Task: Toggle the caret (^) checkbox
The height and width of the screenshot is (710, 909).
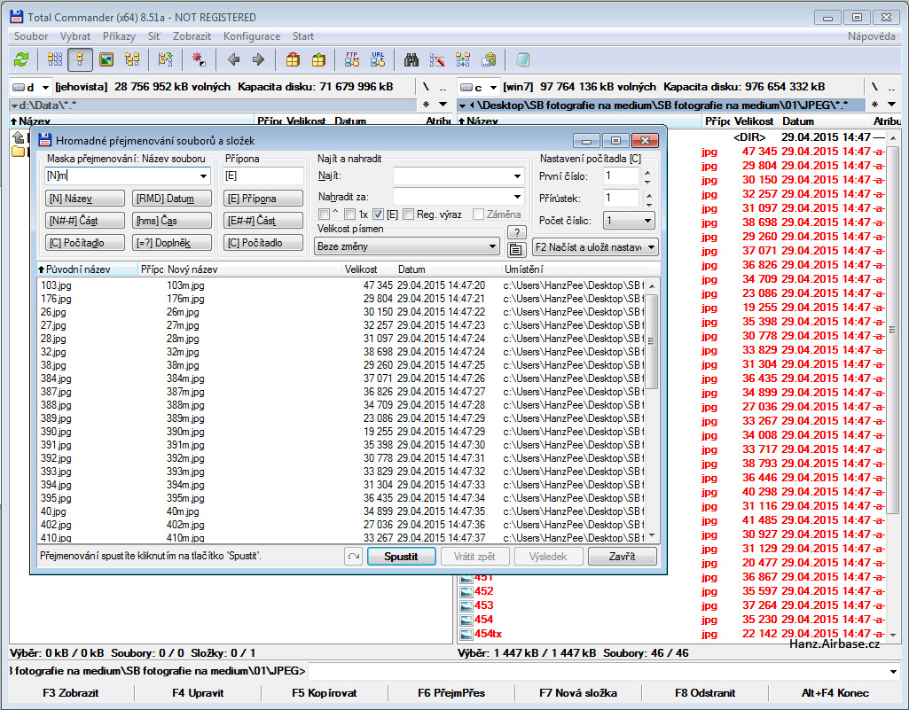Action: 324,215
